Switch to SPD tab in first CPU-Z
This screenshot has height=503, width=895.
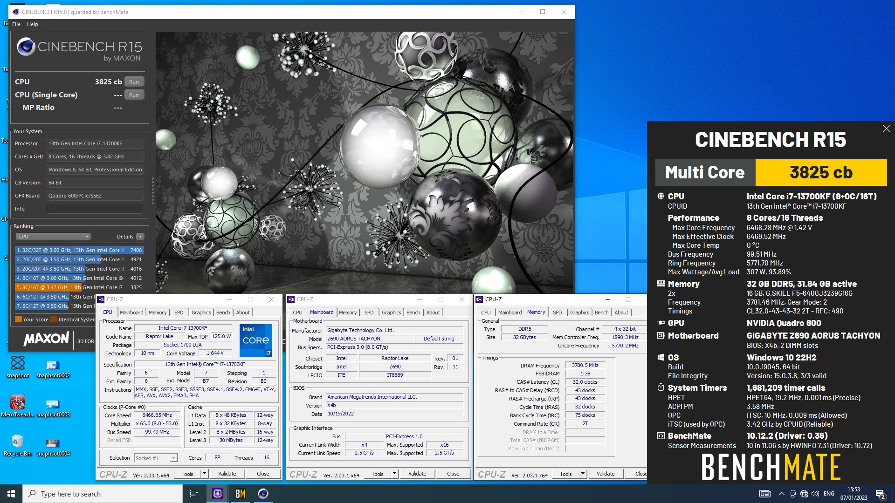[179, 313]
